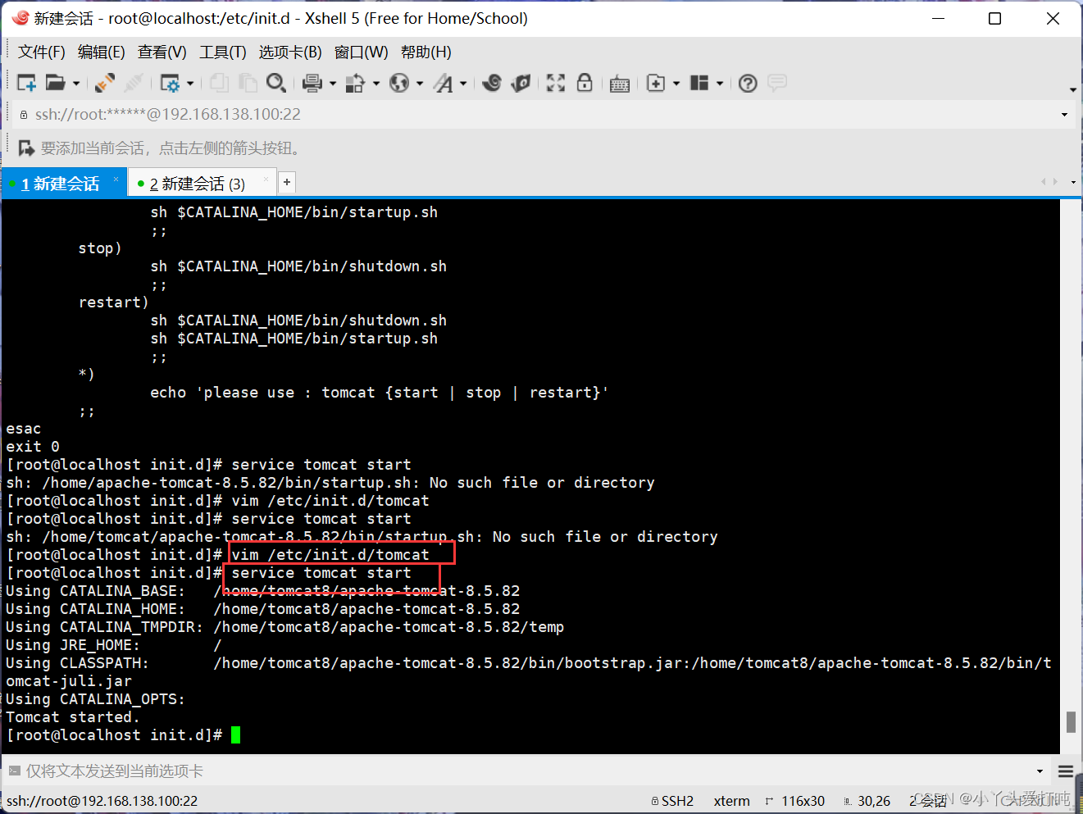Launch Xftp via the swirl icon

[x=492, y=83]
